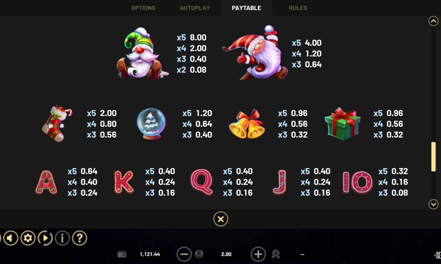Mute sound with the speaker icon
The height and width of the screenshot is (264, 441).
click(11, 238)
